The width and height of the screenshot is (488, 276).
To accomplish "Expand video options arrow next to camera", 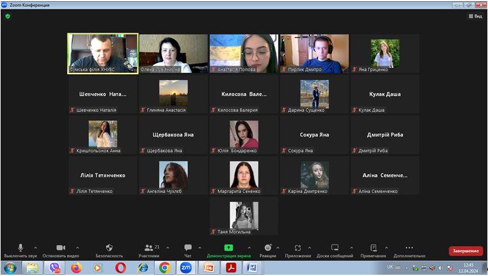I will pos(77,248).
